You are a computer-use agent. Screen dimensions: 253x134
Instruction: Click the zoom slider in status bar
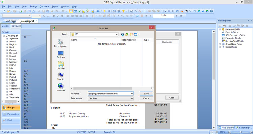pyautogui.click(x=241, y=132)
